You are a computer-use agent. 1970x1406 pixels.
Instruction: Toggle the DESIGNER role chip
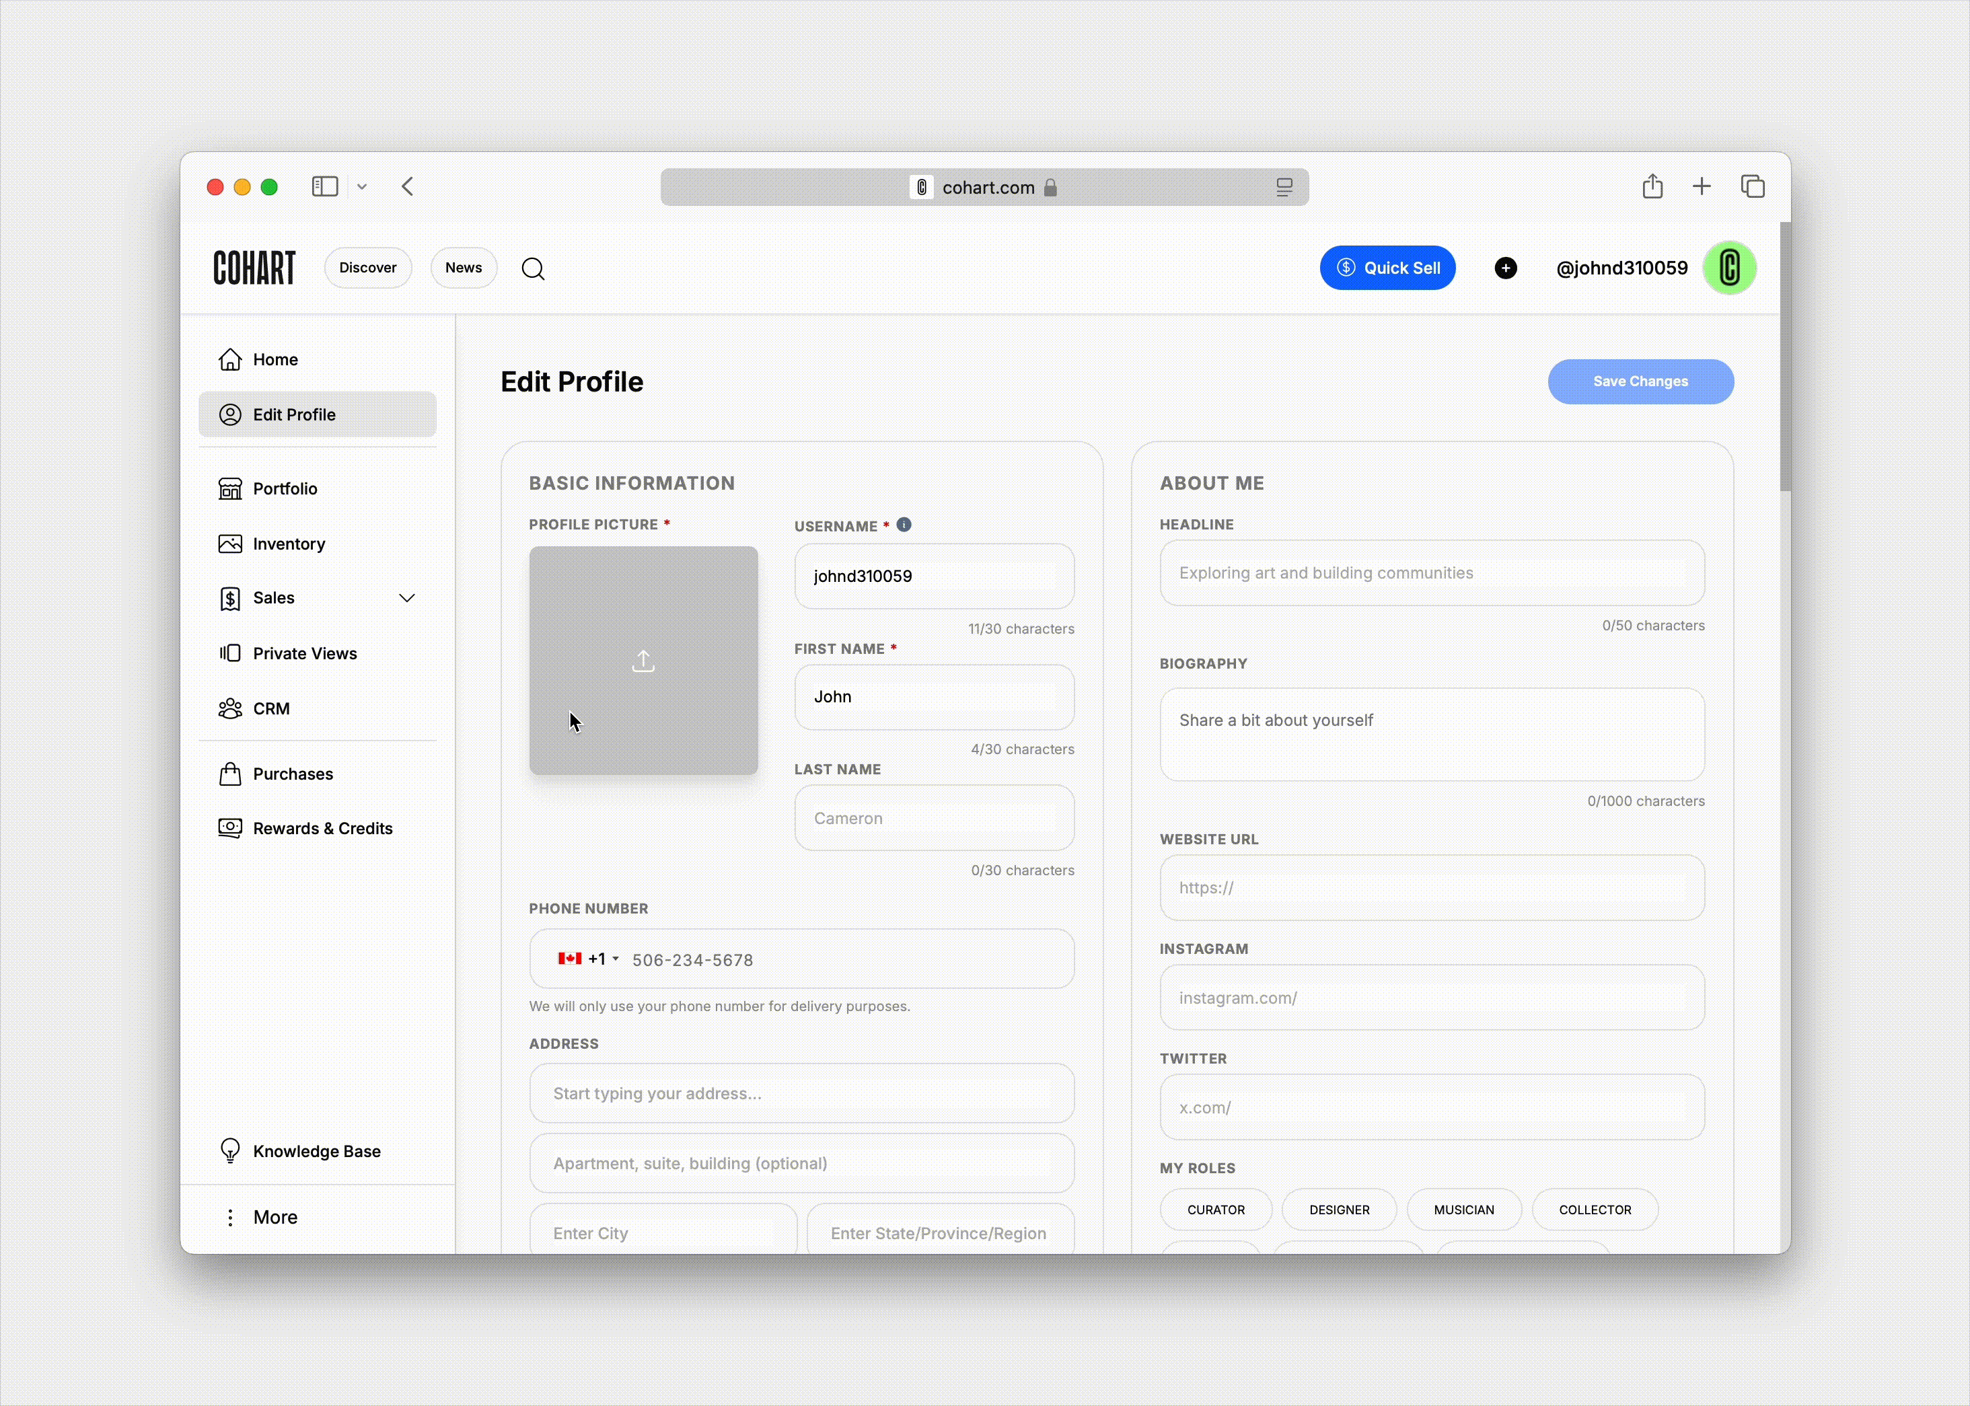(1339, 1210)
